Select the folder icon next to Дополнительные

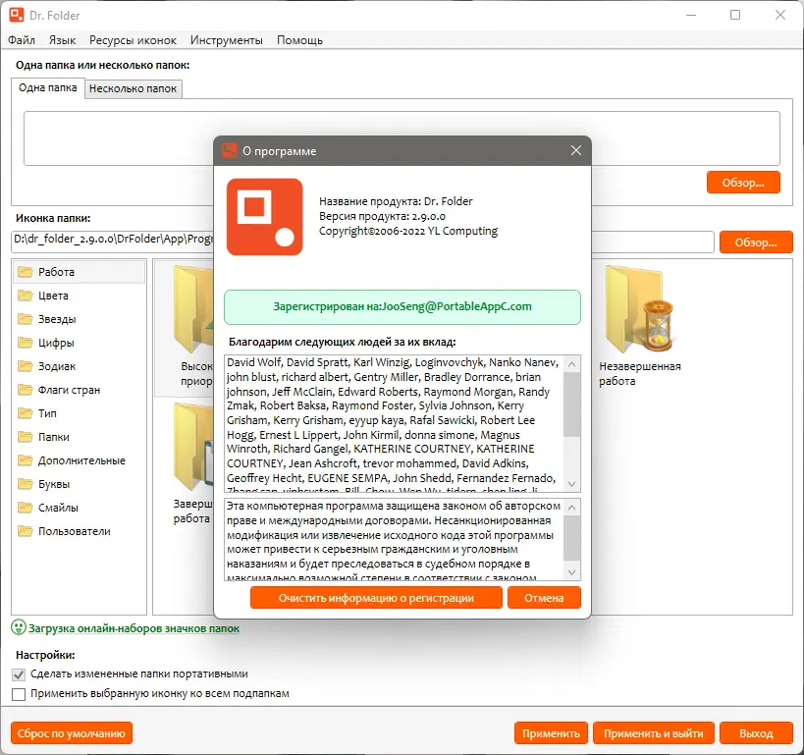(26, 460)
